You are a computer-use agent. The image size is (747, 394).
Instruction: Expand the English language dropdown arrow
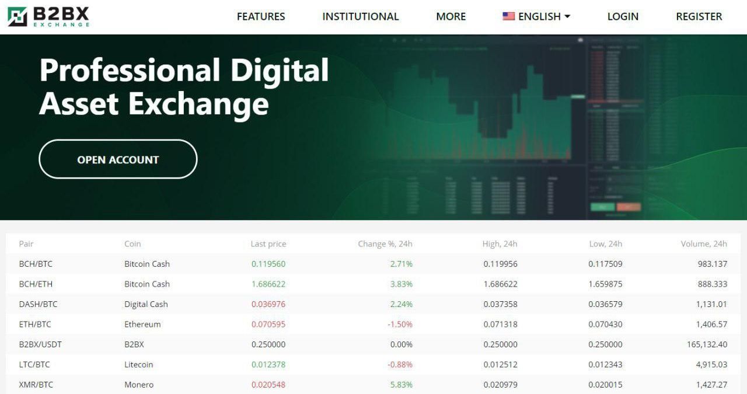[567, 17]
